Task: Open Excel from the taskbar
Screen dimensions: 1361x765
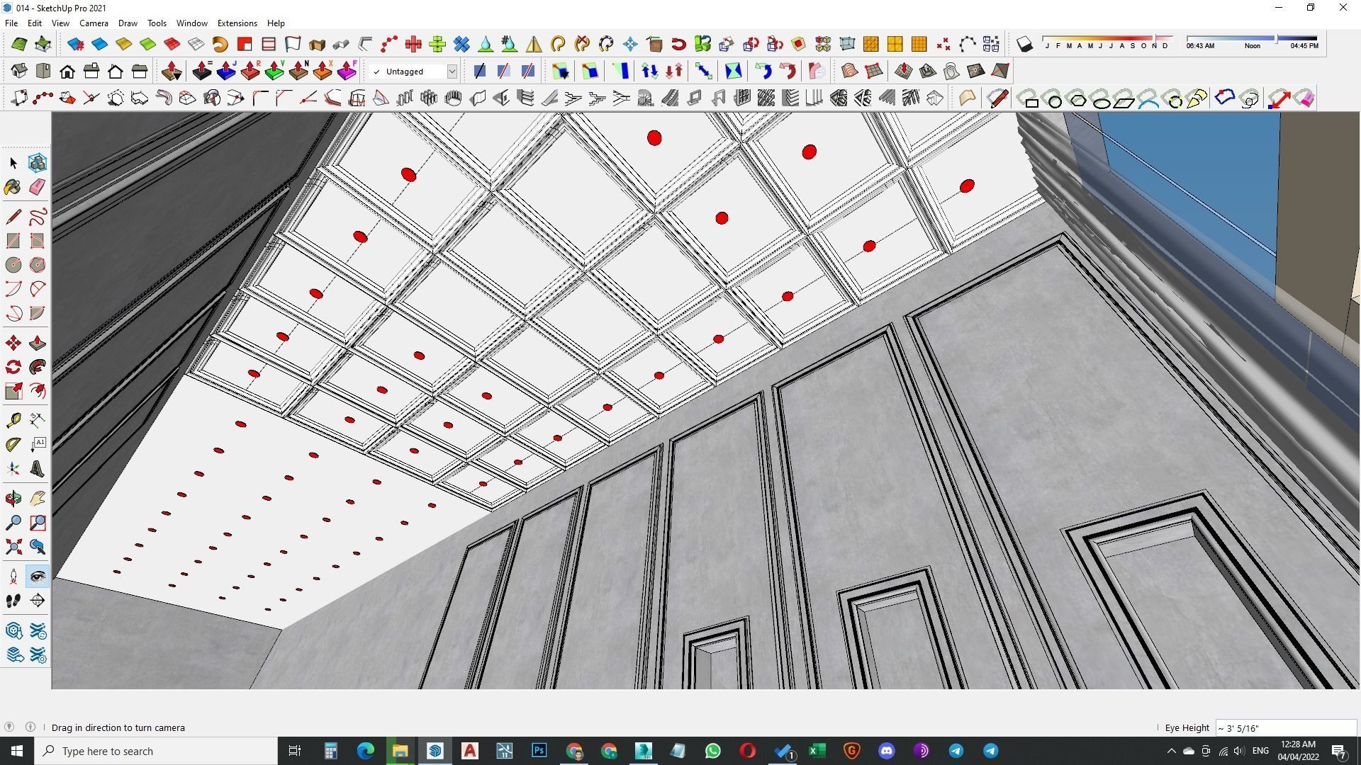Action: [x=817, y=751]
